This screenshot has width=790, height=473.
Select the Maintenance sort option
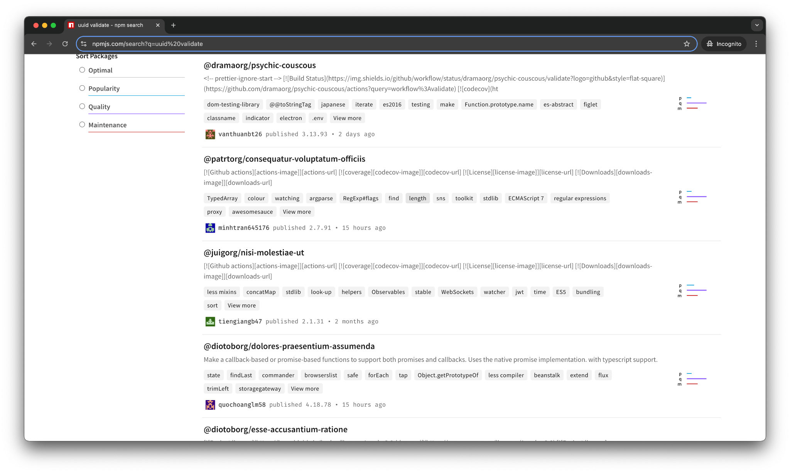pyautogui.click(x=82, y=124)
